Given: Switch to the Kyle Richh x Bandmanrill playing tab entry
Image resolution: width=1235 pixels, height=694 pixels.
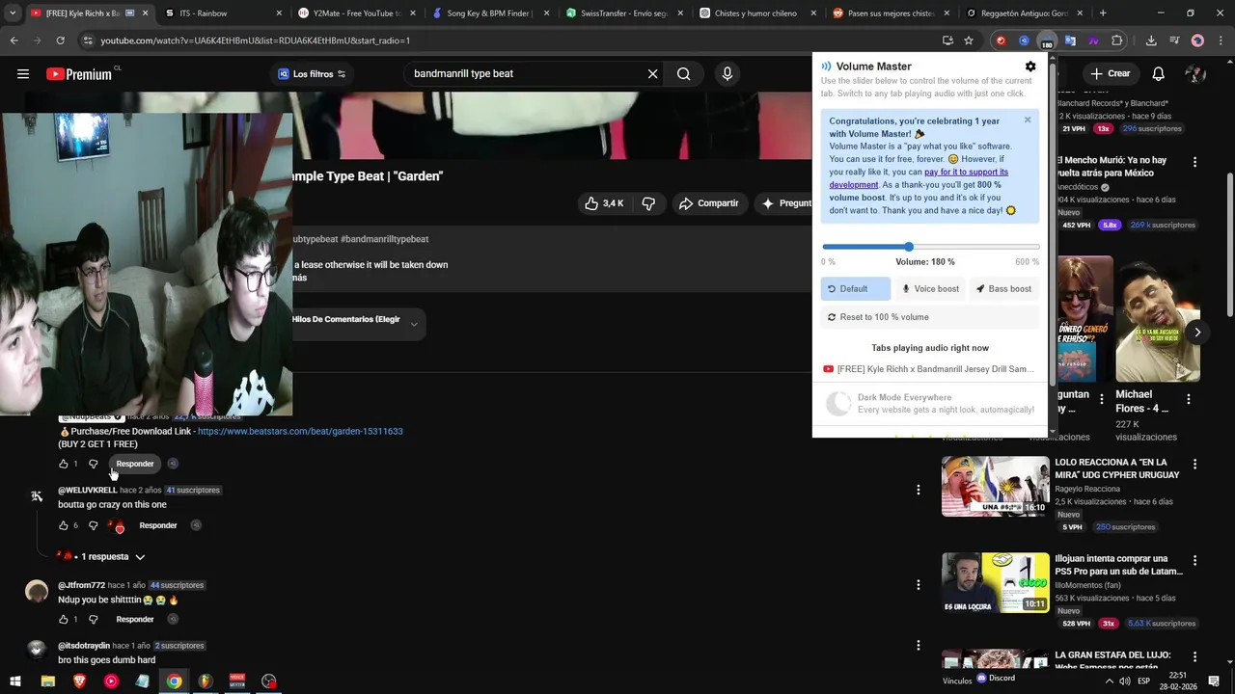Looking at the screenshot, I should (x=930, y=369).
